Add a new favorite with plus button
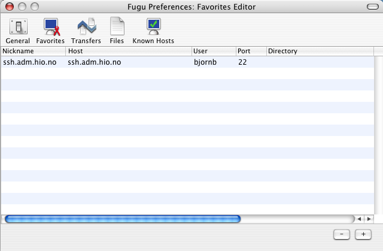 (363, 234)
